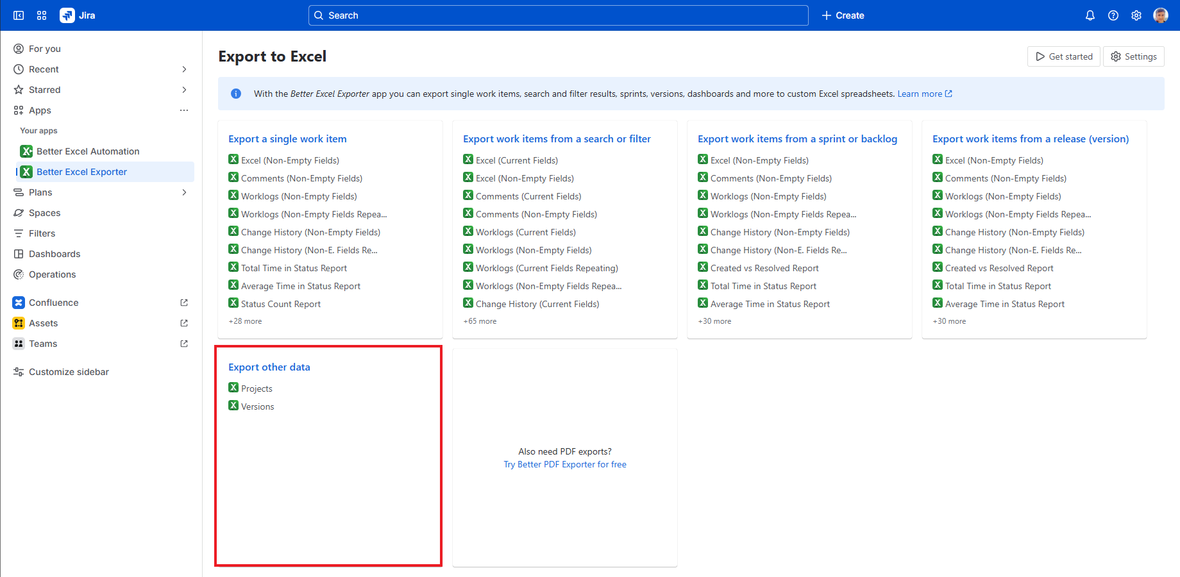Collapse the sidebar using the top-left panel icon
This screenshot has height=577, width=1180.
click(x=19, y=15)
